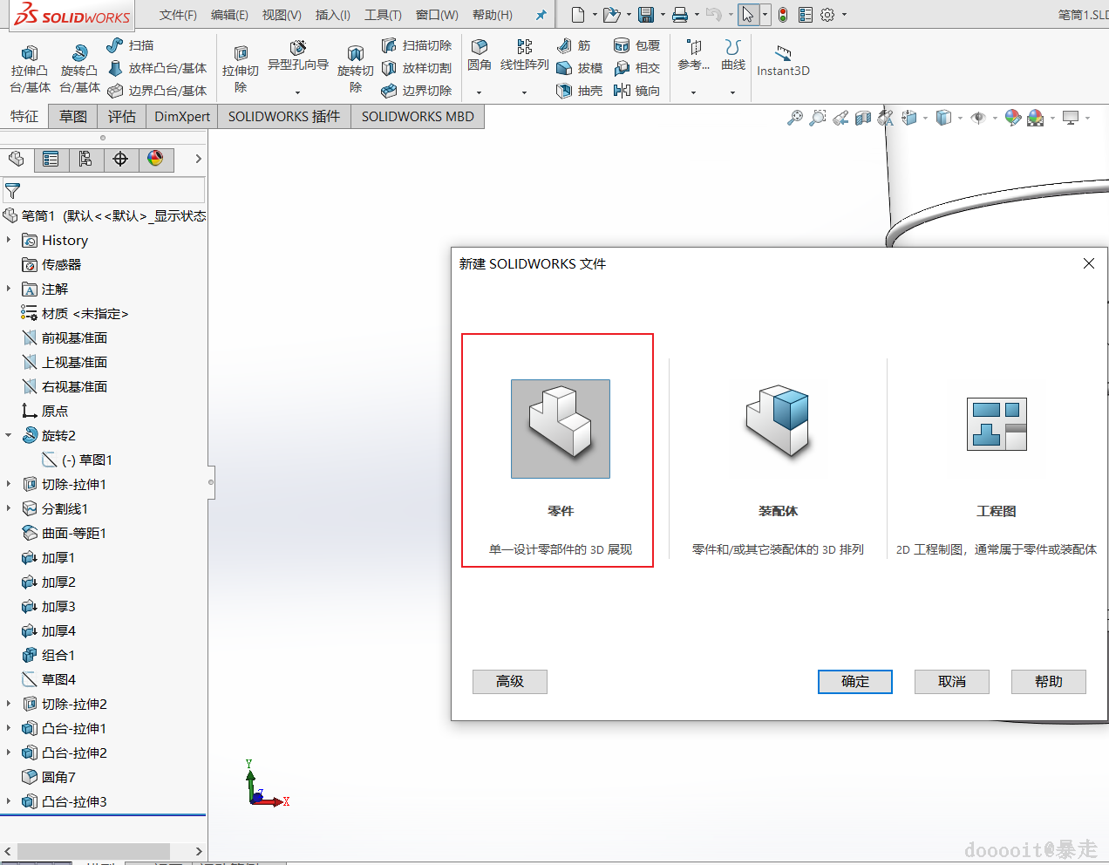This screenshot has width=1109, height=865.
Task: Open Reference Geometry (参考...) tool
Action: click(x=694, y=54)
